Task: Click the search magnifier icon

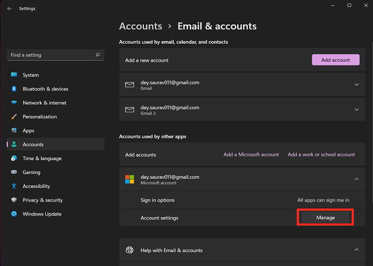Action: click(x=98, y=55)
